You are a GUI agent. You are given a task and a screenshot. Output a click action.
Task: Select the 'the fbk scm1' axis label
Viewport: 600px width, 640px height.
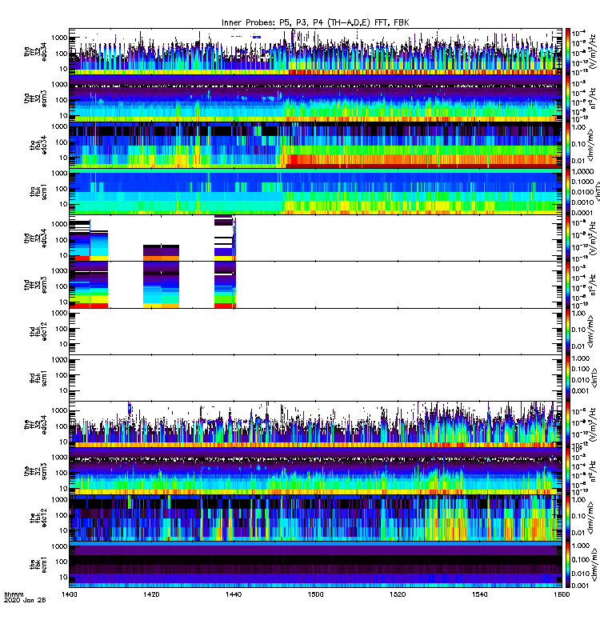(x=38, y=565)
